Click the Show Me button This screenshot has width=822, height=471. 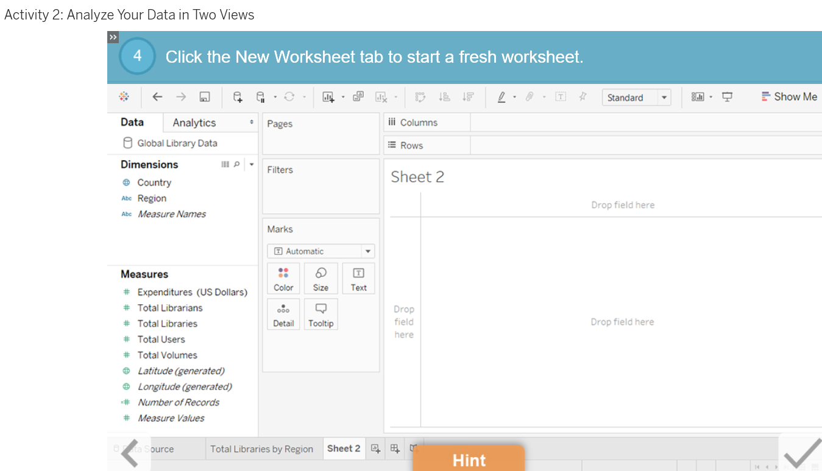point(789,96)
